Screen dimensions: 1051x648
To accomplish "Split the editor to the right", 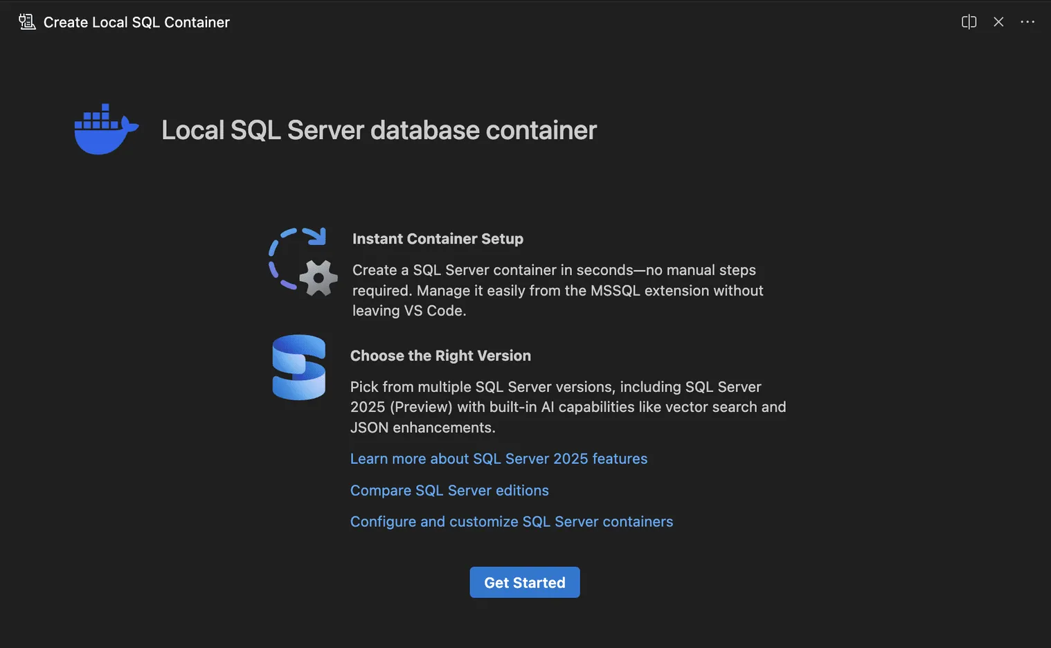I will coord(969,22).
